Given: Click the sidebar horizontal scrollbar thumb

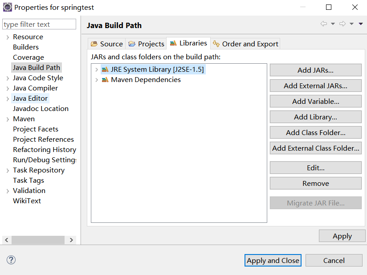Looking at the screenshot, I should (38, 240).
